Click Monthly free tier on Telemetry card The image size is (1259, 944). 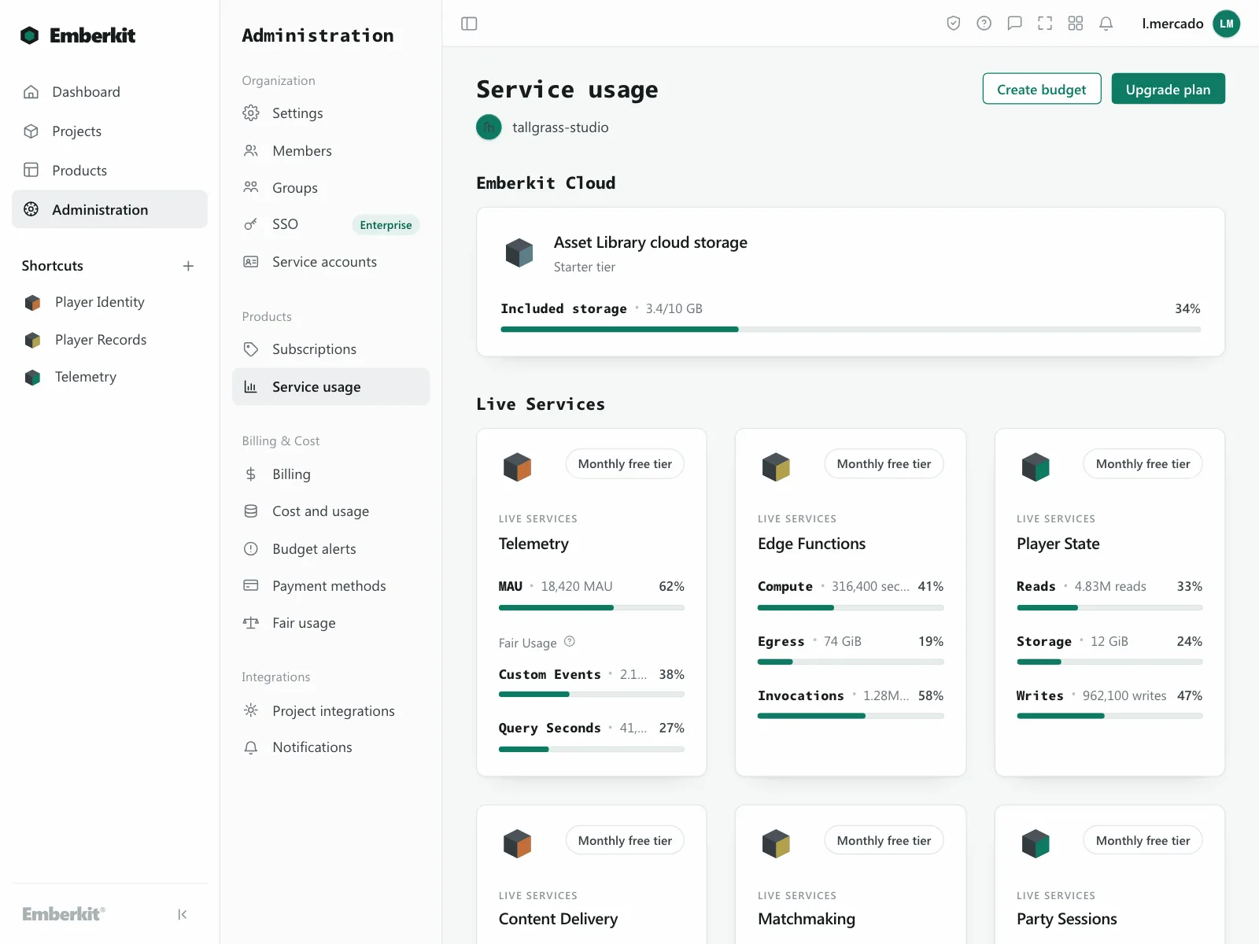pyautogui.click(x=625, y=464)
